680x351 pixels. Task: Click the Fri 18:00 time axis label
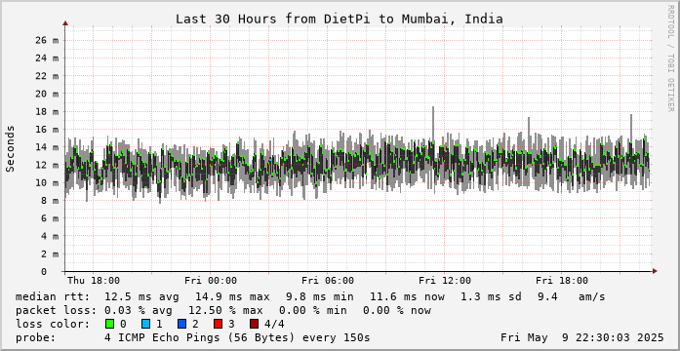click(562, 281)
